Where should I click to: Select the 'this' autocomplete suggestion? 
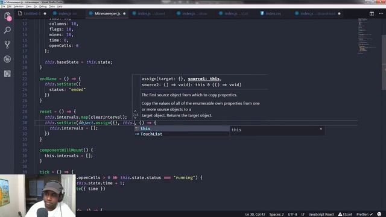pos(182,128)
